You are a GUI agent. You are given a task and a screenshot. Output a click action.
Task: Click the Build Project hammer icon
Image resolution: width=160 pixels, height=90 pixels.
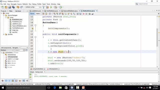coord(43,7)
